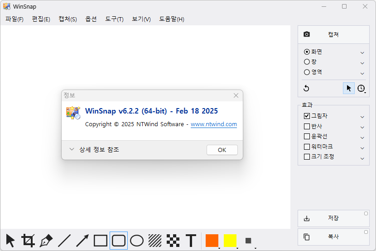Expand the 크기 조정 settings chevron
The image size is (376, 251).
pyautogui.click(x=362, y=159)
